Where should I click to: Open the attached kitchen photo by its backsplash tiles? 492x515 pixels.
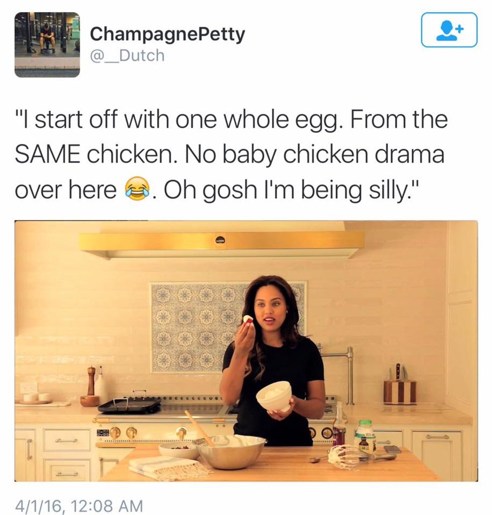click(x=197, y=327)
